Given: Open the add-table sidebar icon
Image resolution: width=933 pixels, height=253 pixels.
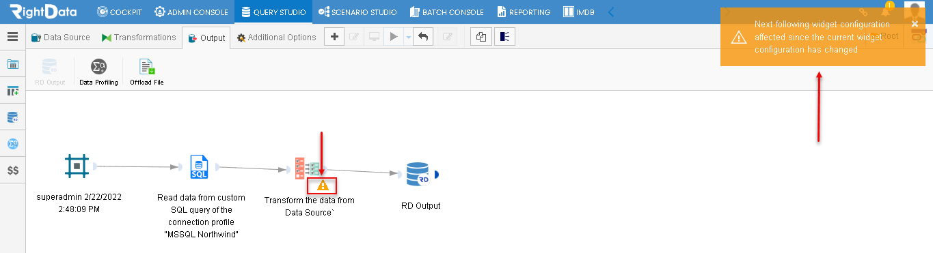Looking at the screenshot, I should 12,91.
